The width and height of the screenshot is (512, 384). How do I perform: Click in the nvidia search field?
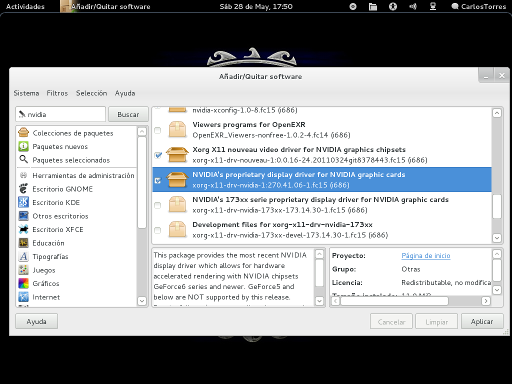click(x=60, y=114)
